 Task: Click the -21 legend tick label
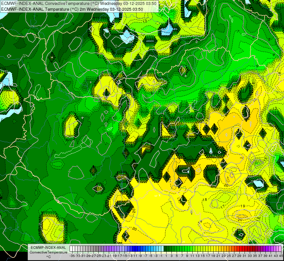[x=109, y=256]
